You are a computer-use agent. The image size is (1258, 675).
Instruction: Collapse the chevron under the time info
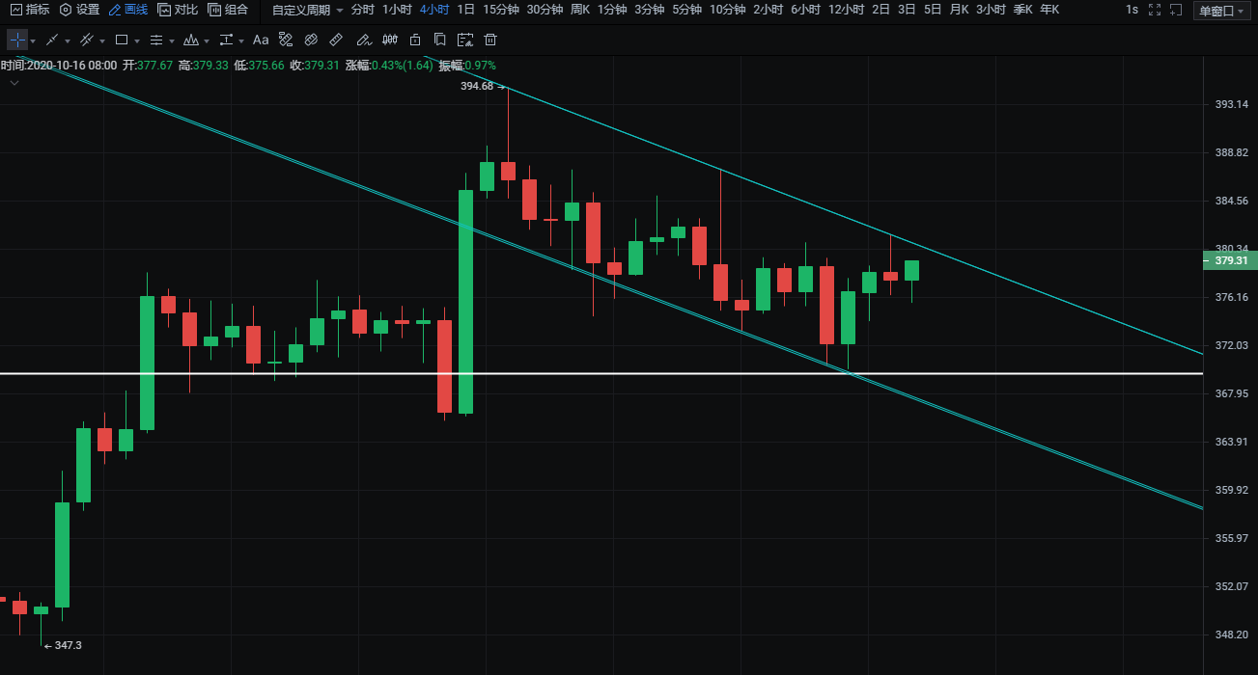[14, 83]
